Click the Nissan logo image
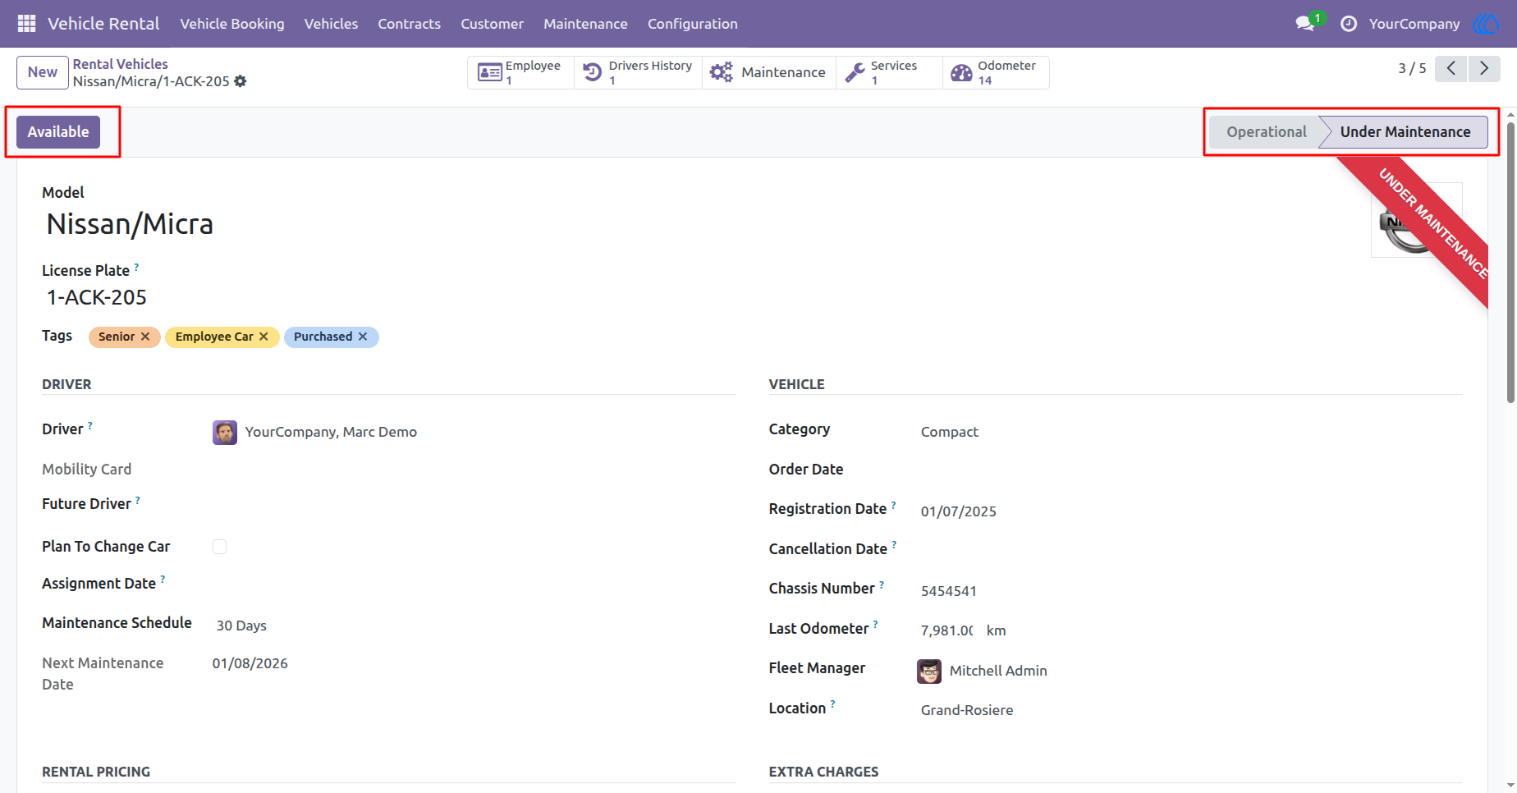Screen dimensions: 1517x793 1416,219
